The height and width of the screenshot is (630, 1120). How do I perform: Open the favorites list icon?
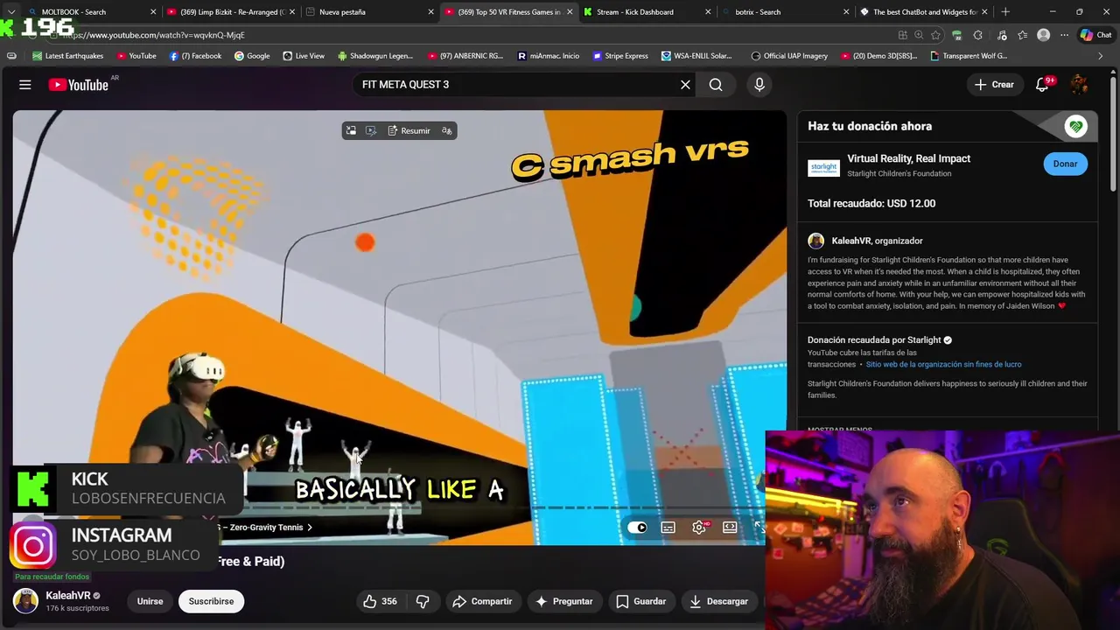pos(1022,35)
